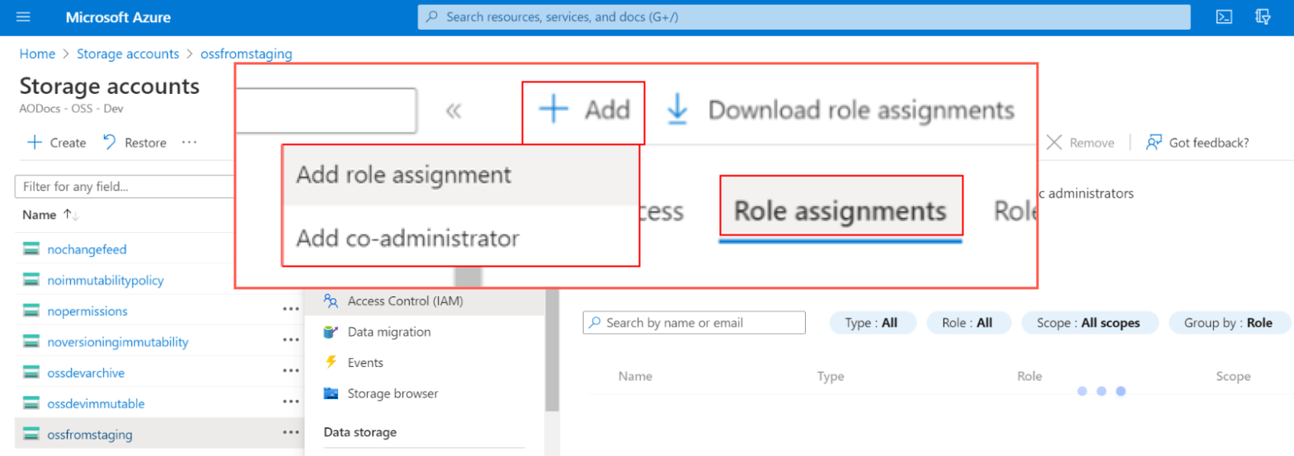The height and width of the screenshot is (456, 1294).
Task: Open the Role : All filter
Action: [967, 323]
